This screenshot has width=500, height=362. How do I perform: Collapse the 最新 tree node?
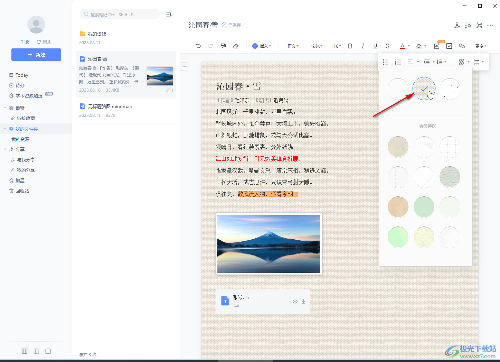tap(5, 108)
